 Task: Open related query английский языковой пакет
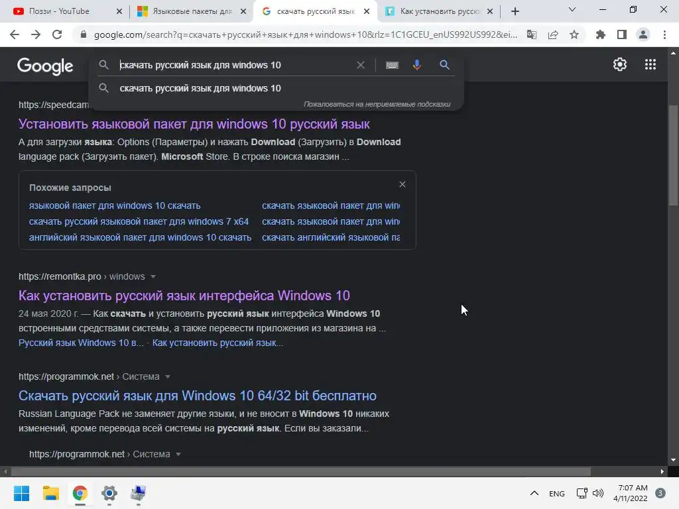(140, 238)
